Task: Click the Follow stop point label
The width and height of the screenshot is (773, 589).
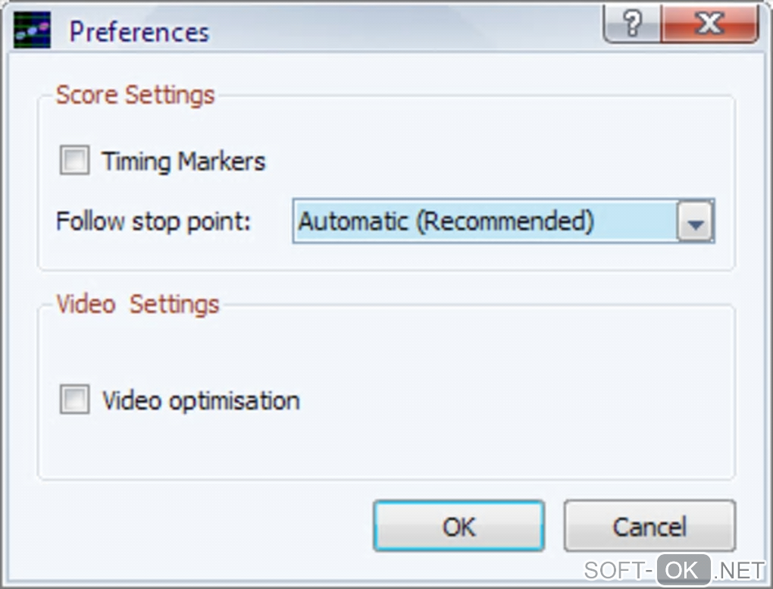Action: [153, 222]
